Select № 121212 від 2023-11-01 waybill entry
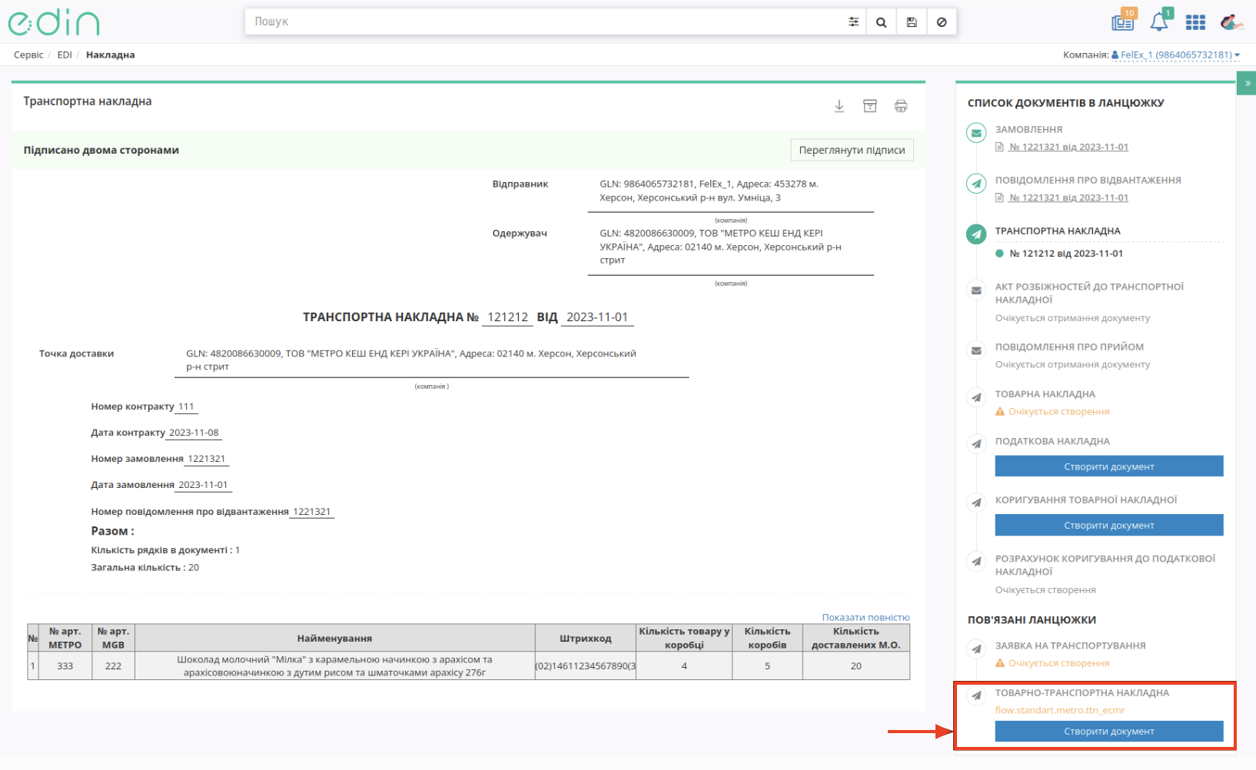The height and width of the screenshot is (770, 1256). point(1066,254)
